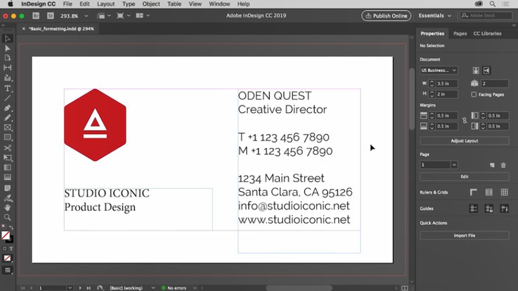The height and width of the screenshot is (291, 518).
Task: Activate the Hand tool
Action: pyautogui.click(x=7, y=207)
